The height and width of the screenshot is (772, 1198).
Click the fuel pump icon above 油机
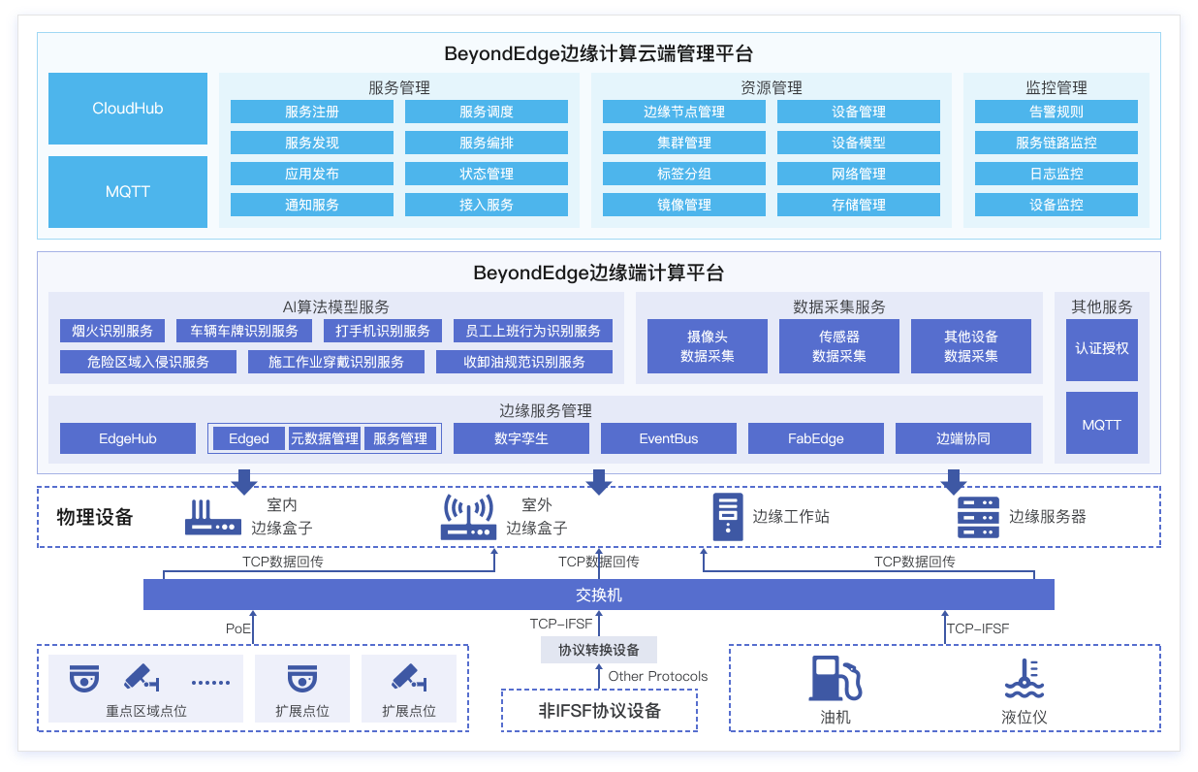pyautogui.click(x=835, y=679)
